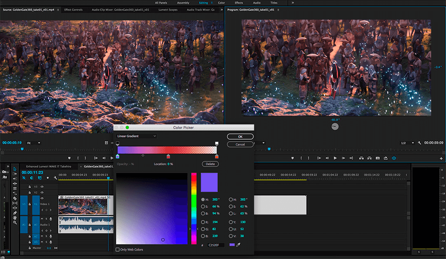Solo the A2 audio track
Screen dimensions: 446x259
pyautogui.click(x=46, y=236)
